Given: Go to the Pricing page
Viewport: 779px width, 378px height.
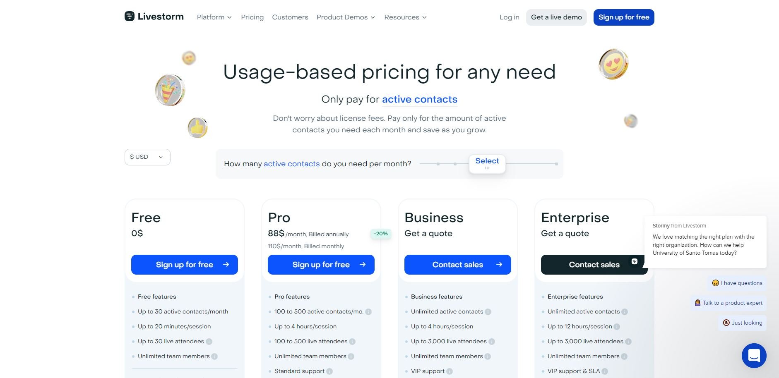Looking at the screenshot, I should pos(252,17).
